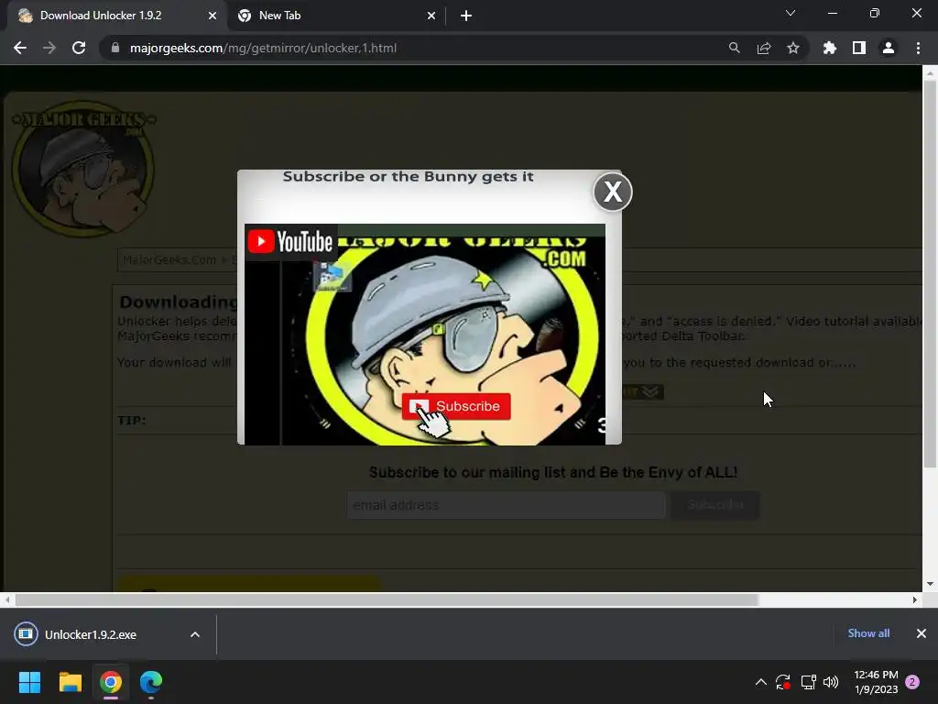The width and height of the screenshot is (938, 704).
Task: Close the New Tab tab
Action: pyautogui.click(x=431, y=16)
